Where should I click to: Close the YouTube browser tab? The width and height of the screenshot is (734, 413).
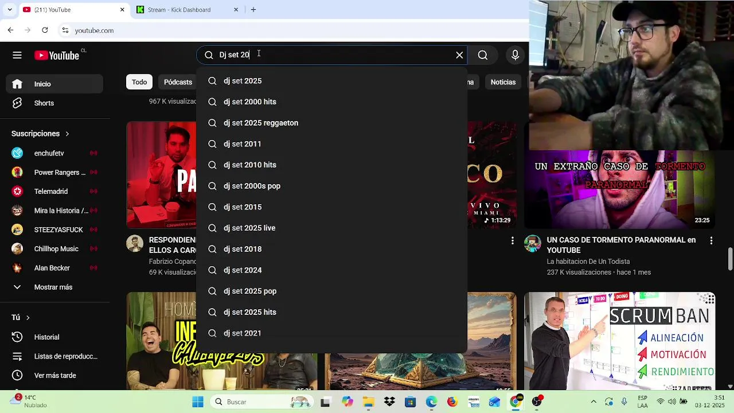coord(122,10)
